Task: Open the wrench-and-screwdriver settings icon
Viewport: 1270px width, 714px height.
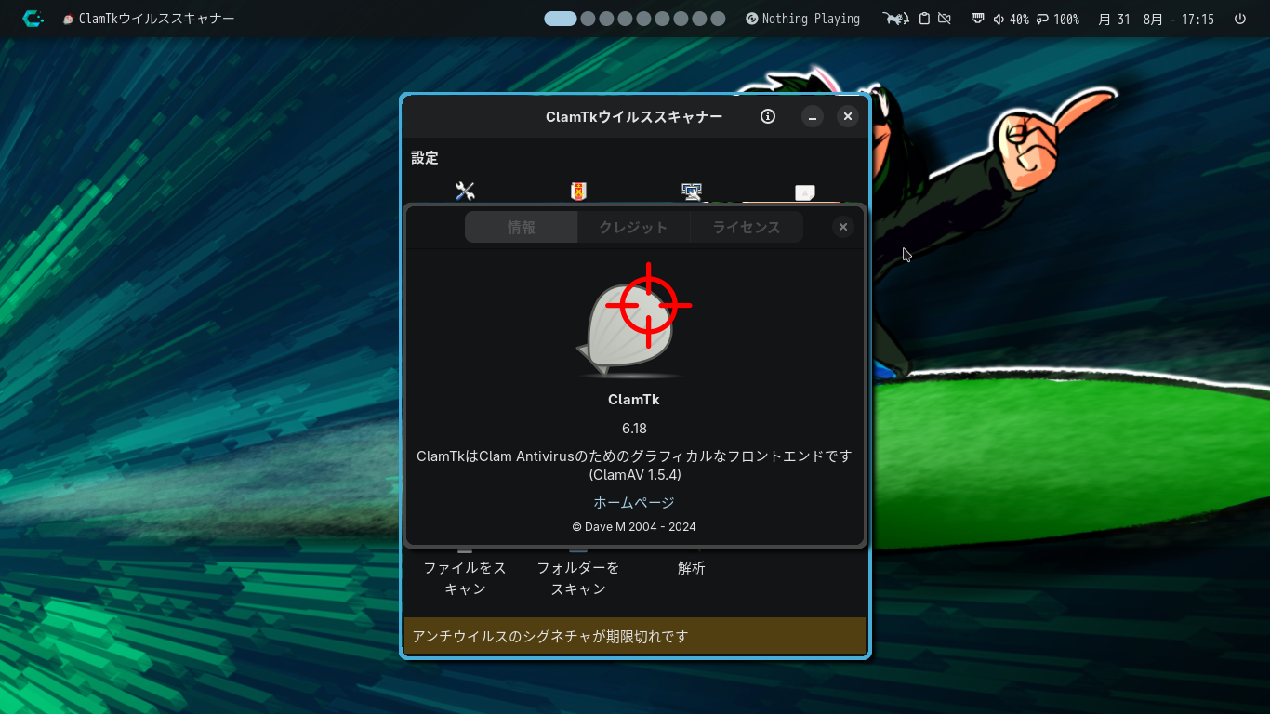Action: (x=465, y=192)
